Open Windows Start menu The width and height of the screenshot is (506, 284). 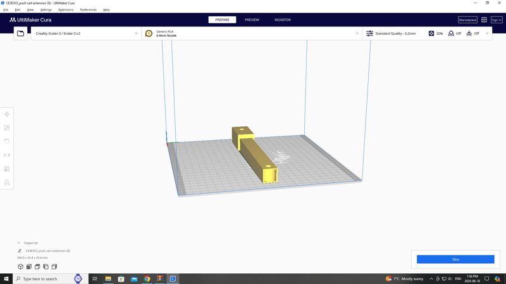6,279
